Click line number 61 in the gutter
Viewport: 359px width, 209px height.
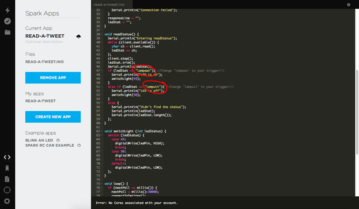click(x=98, y=127)
